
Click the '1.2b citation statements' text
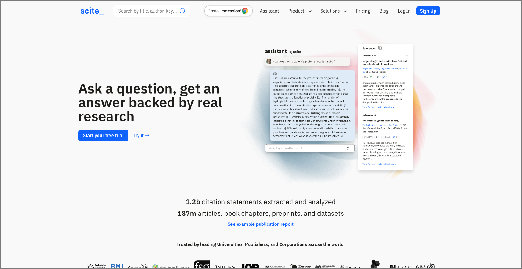tap(261, 202)
